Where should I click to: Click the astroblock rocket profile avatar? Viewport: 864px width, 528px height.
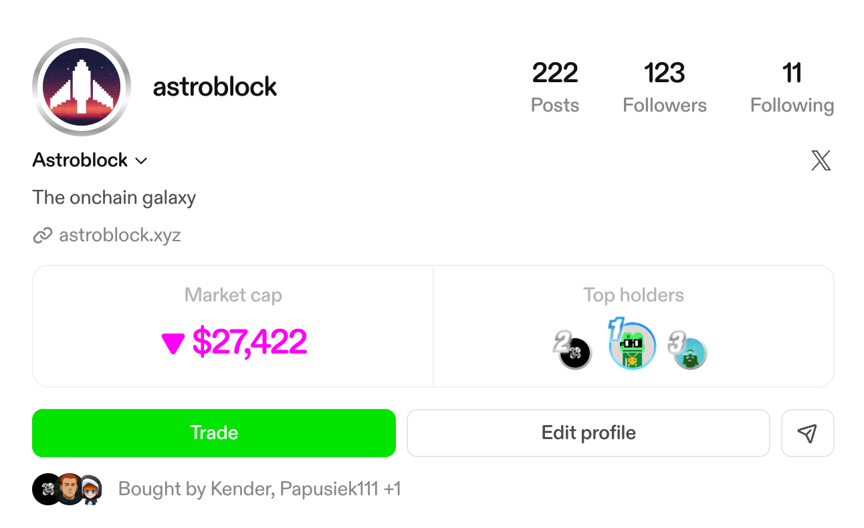pyautogui.click(x=81, y=87)
